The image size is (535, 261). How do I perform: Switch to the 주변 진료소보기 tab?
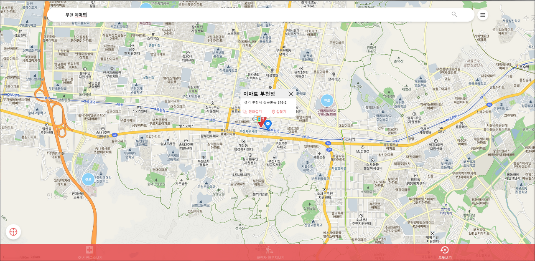click(89, 253)
